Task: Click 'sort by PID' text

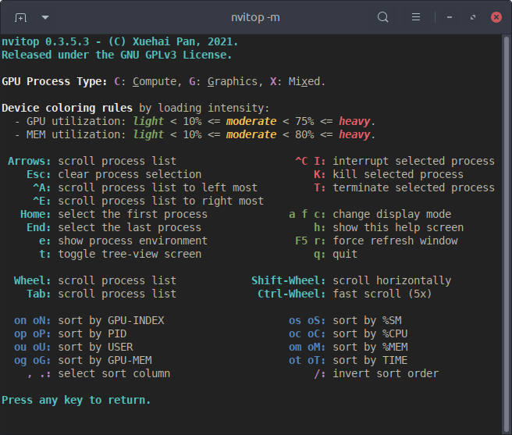Action: [x=92, y=334]
